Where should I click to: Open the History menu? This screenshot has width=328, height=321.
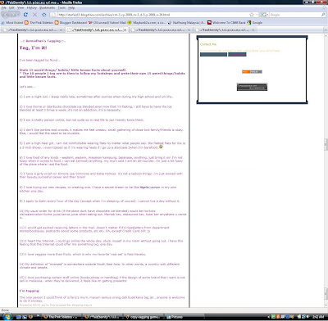32,7
